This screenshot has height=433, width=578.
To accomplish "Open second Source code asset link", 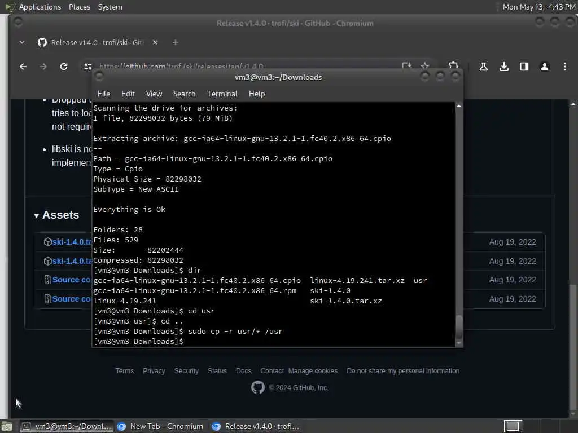I will click(x=72, y=299).
